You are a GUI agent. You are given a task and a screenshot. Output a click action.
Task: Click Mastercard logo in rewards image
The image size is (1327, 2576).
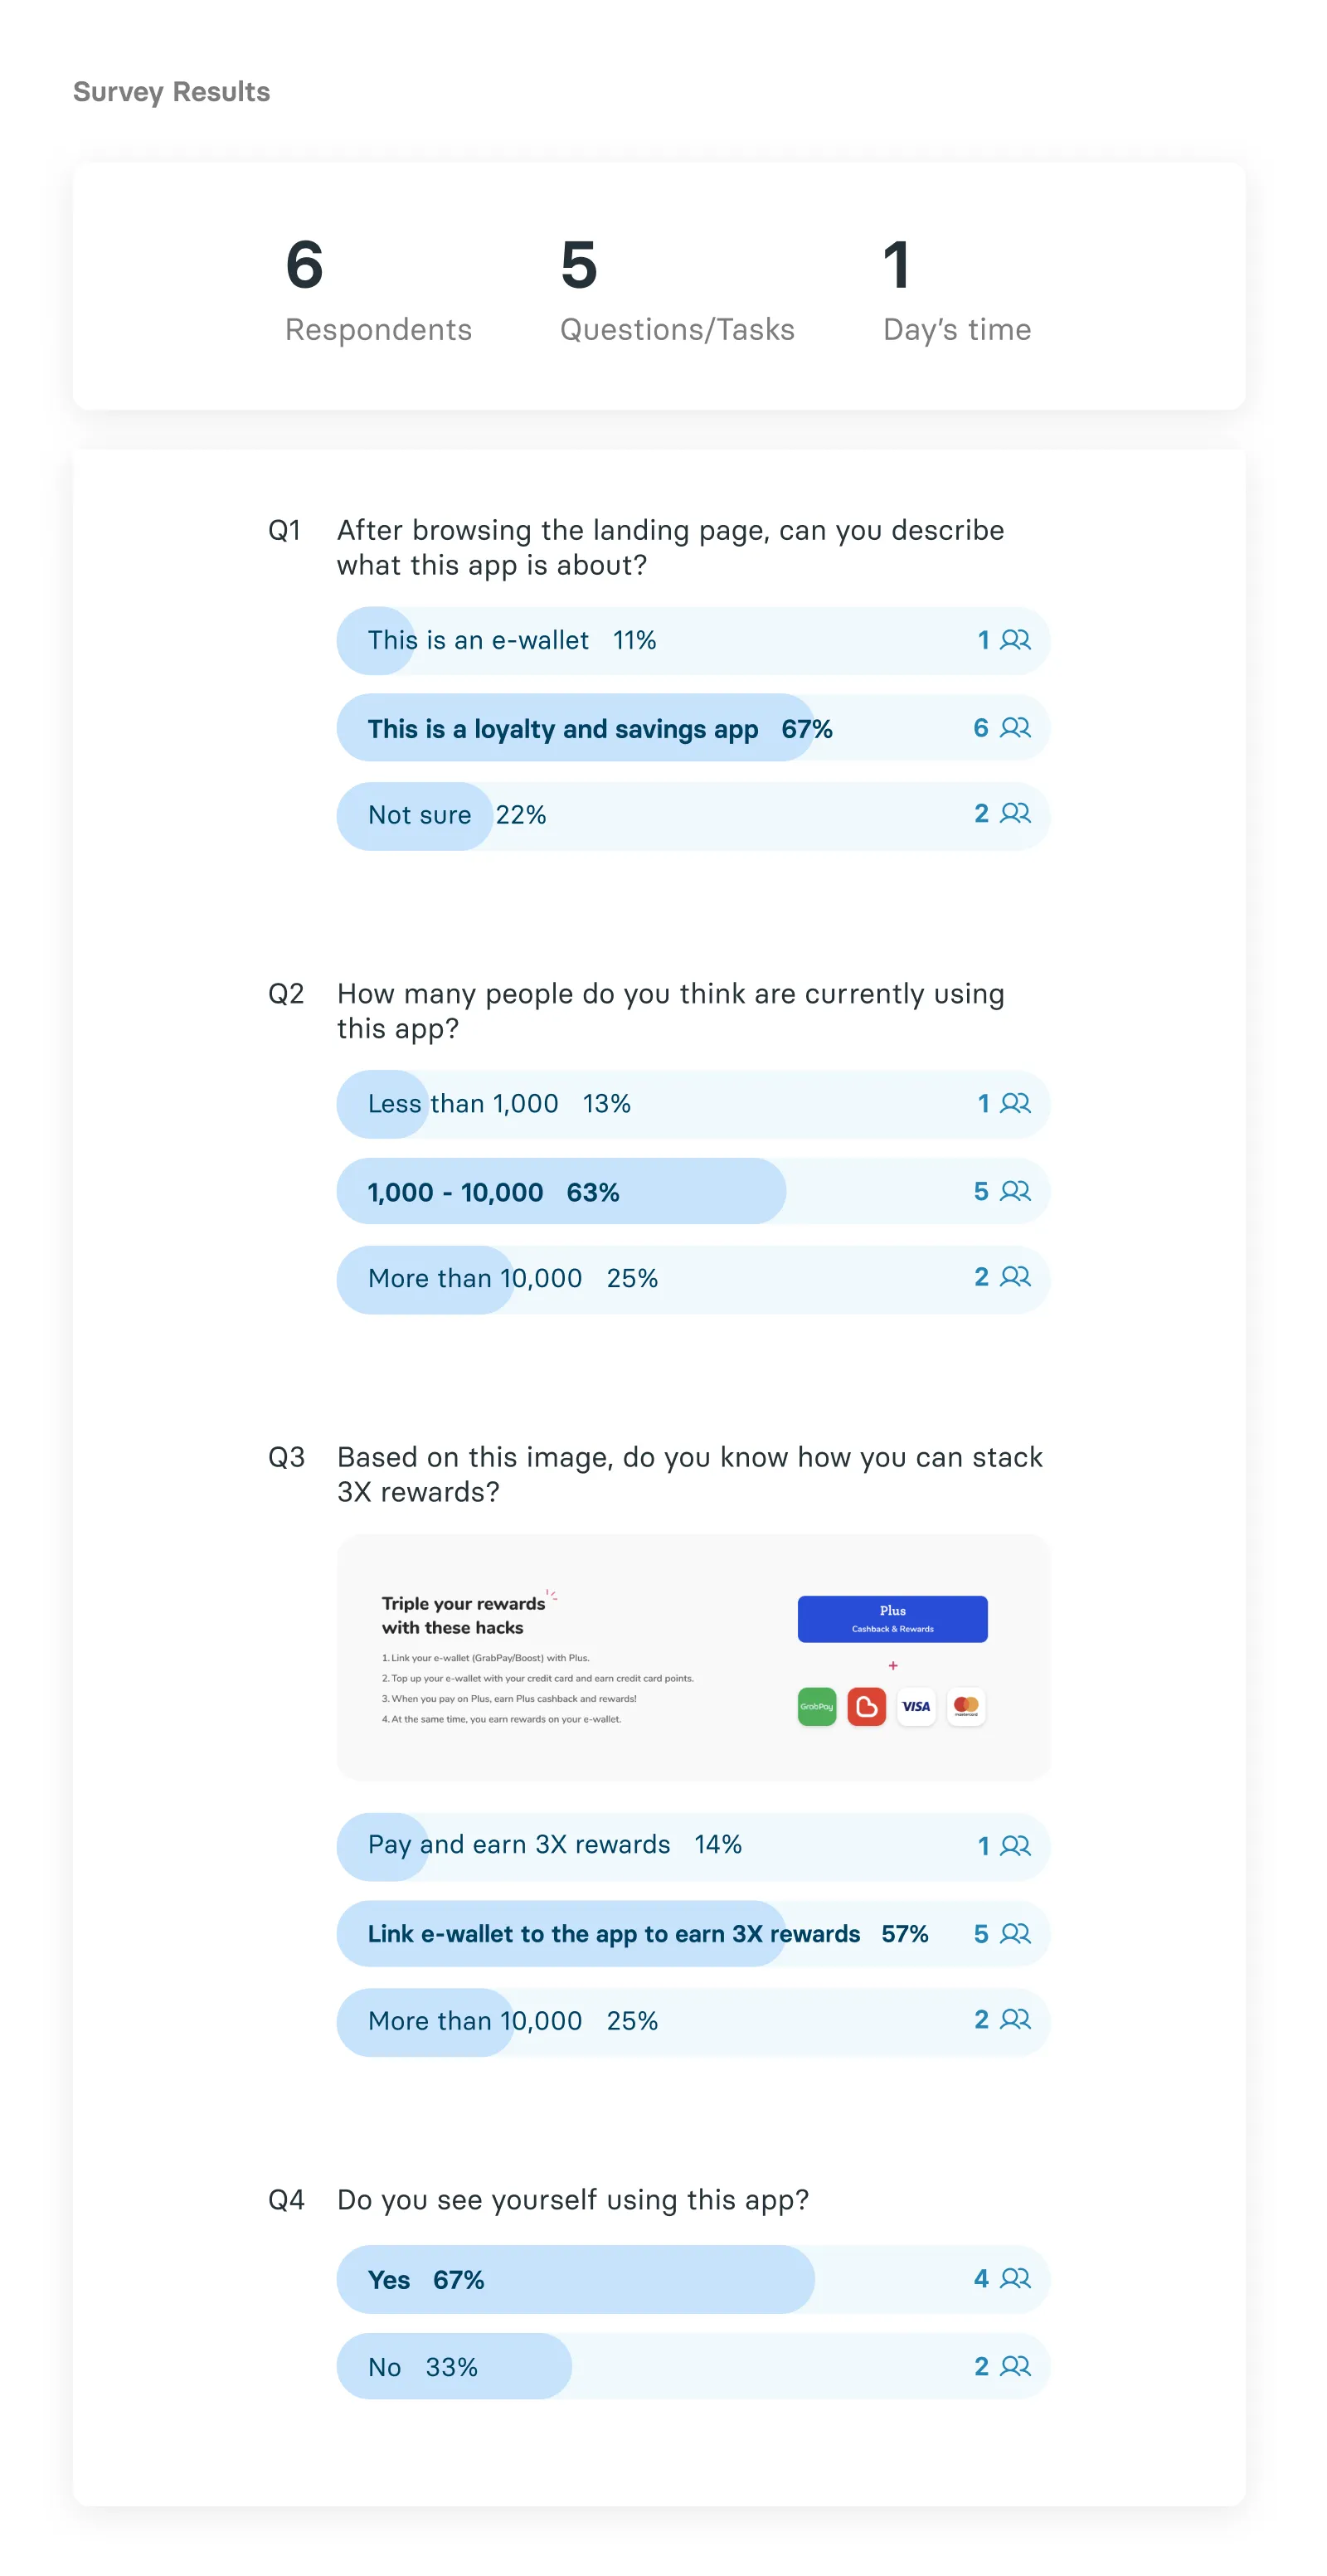pos(966,1707)
